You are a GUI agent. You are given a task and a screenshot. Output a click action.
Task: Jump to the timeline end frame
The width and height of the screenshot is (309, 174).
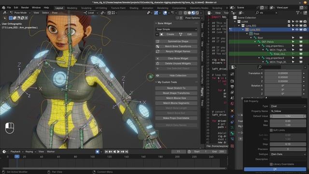[126, 152]
